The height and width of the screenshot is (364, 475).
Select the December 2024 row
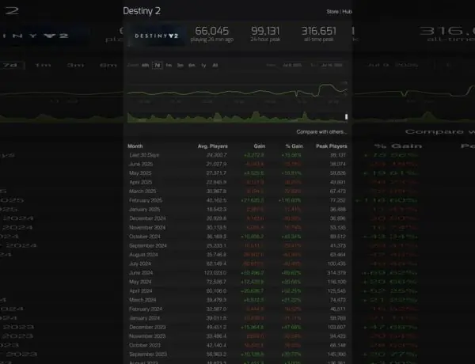(x=237, y=218)
